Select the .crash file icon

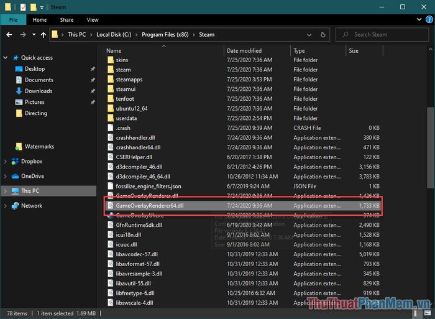(111, 128)
